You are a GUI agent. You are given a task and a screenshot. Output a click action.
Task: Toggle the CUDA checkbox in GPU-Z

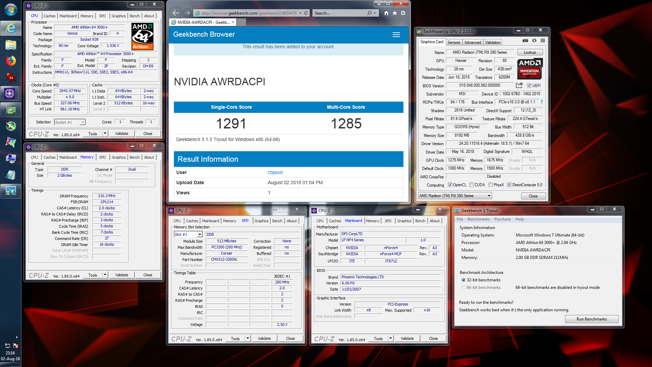(x=471, y=185)
